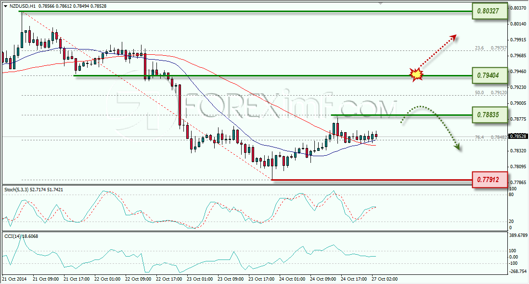This screenshot has height=284, width=529.
Task: Click the 0.80140 price scale value
Action: click(x=518, y=24)
